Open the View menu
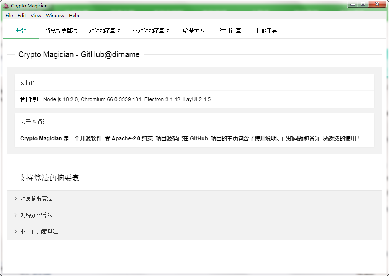389x276 pixels. click(36, 15)
